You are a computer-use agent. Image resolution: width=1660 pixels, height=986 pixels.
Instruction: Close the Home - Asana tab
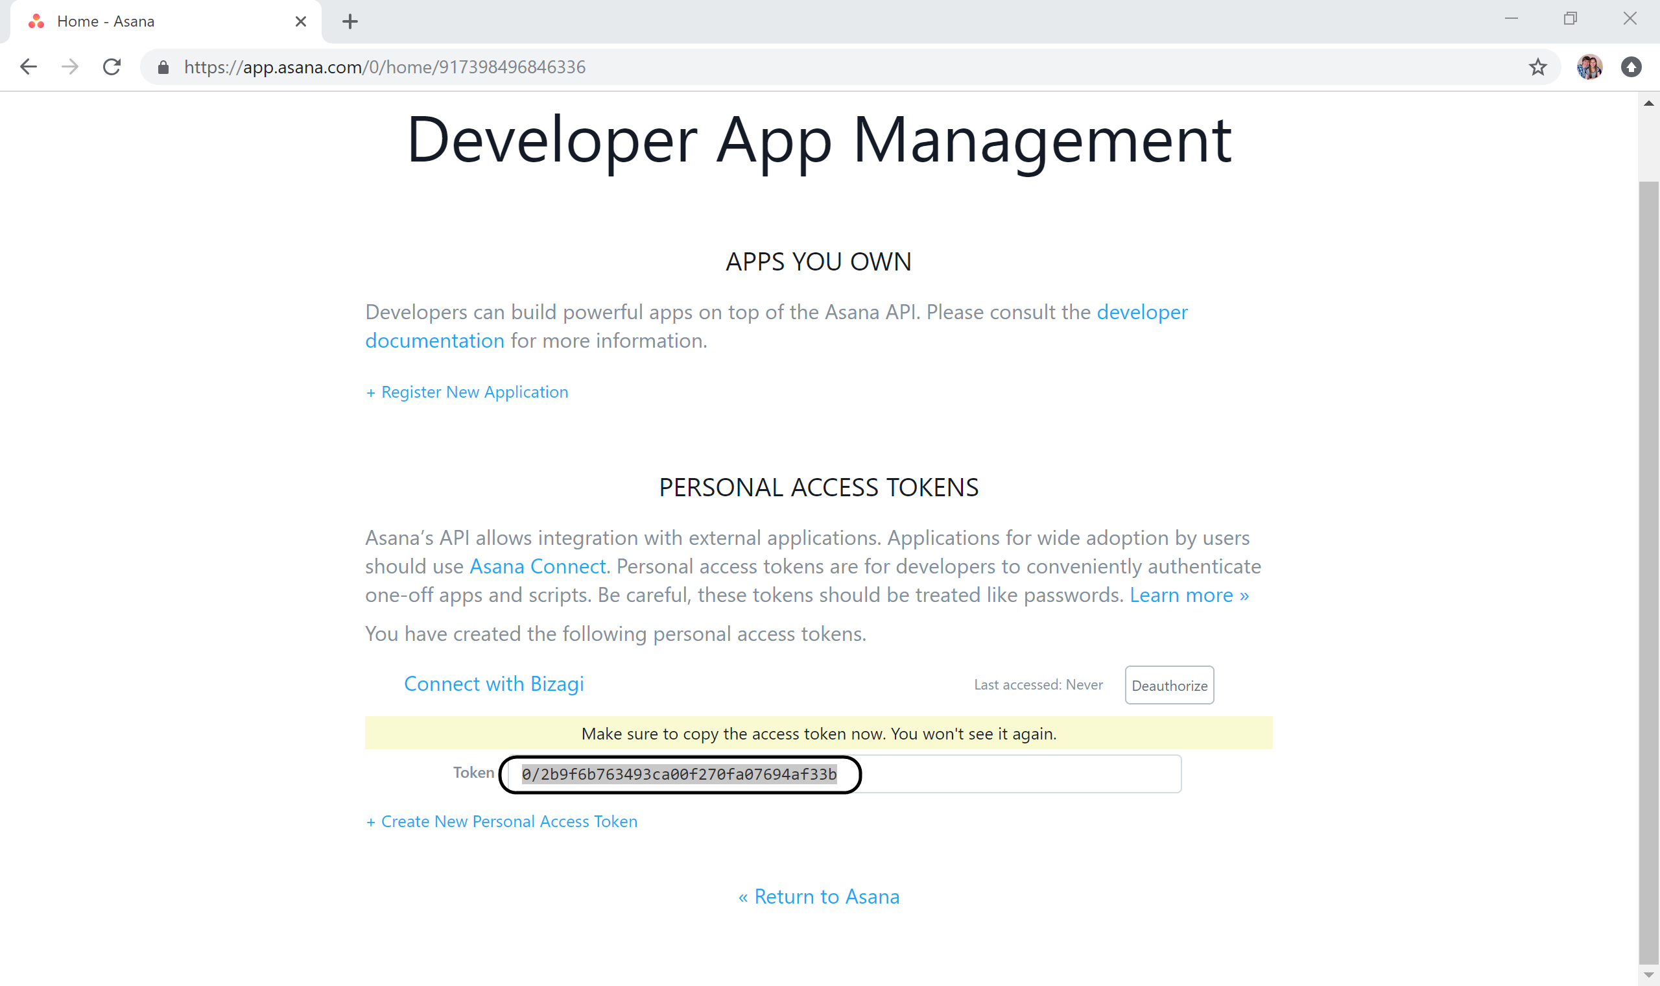click(301, 22)
